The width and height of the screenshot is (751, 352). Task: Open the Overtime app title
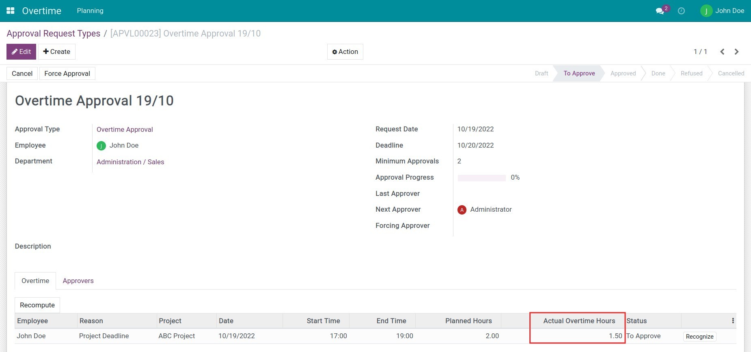point(41,11)
